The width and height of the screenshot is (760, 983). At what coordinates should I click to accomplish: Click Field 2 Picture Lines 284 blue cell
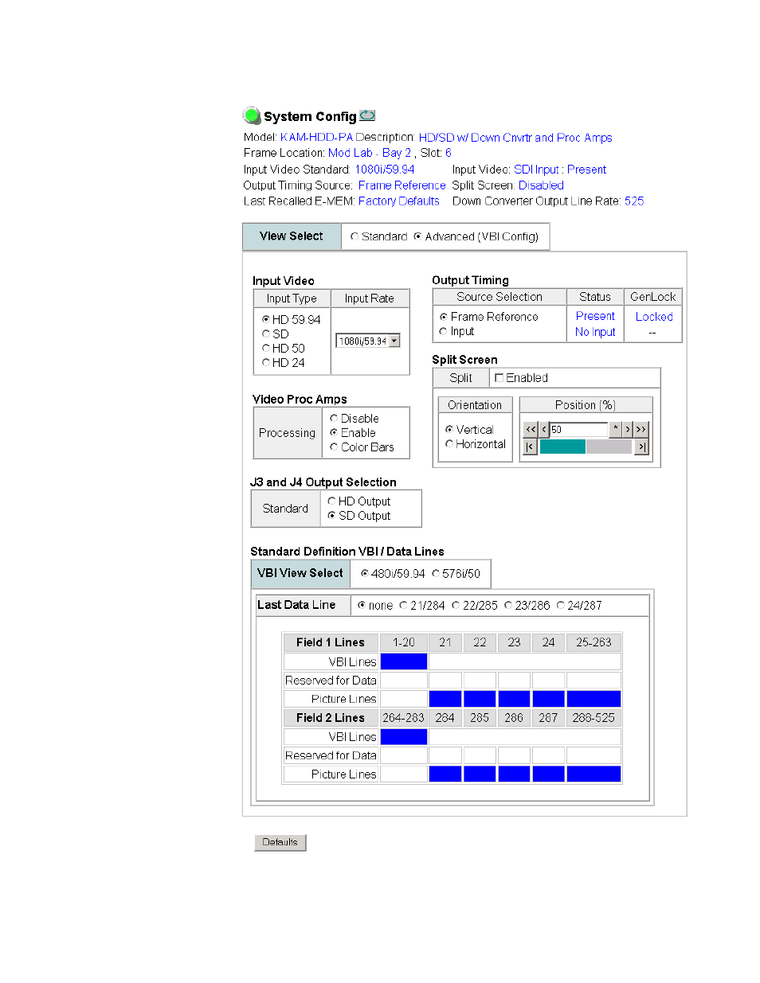tap(445, 774)
